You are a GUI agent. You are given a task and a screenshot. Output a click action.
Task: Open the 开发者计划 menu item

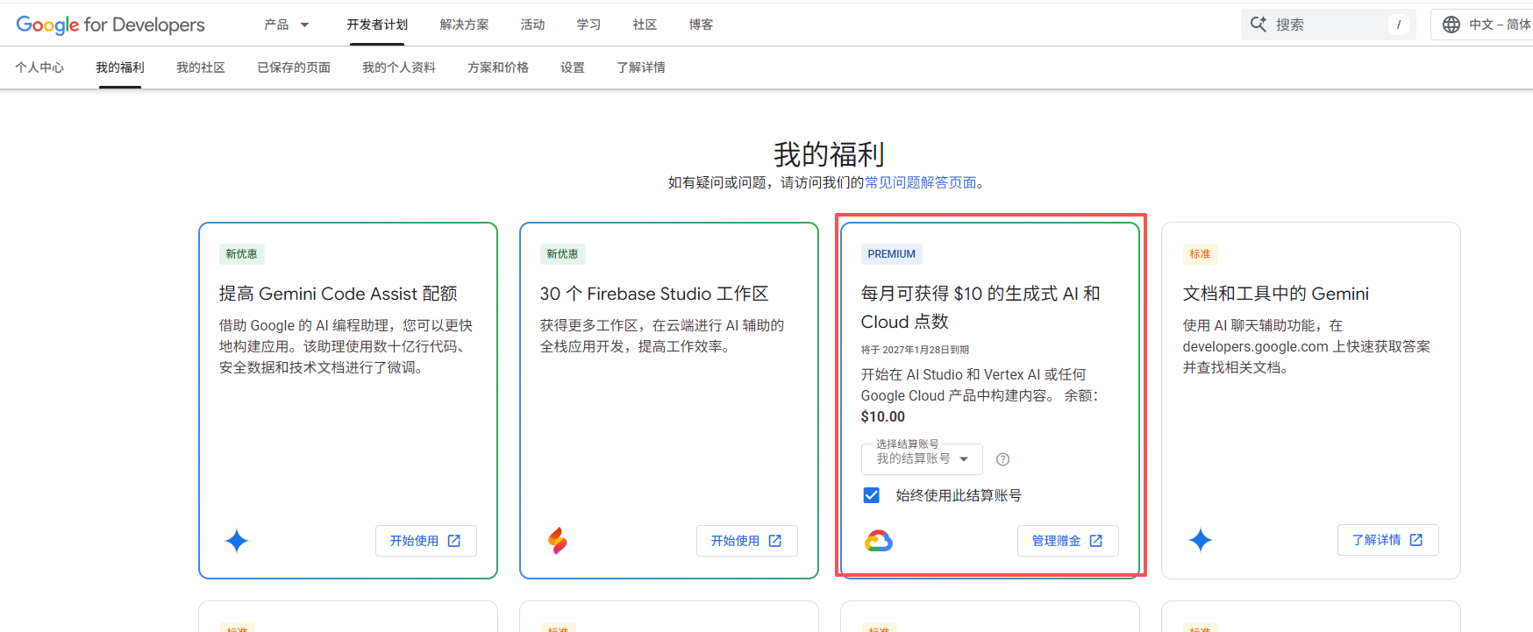[377, 25]
